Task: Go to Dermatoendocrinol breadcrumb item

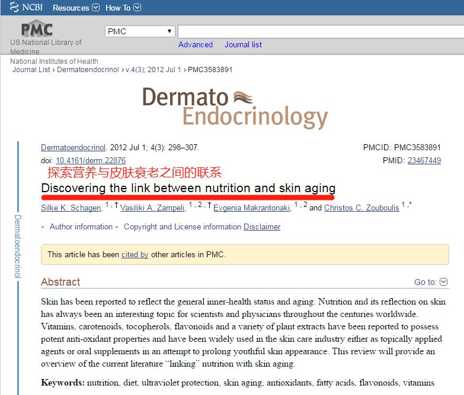Action: click(x=88, y=70)
